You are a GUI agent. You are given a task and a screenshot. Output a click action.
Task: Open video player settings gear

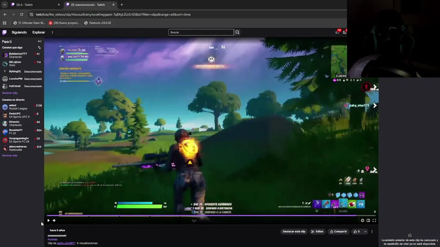coord(362,221)
